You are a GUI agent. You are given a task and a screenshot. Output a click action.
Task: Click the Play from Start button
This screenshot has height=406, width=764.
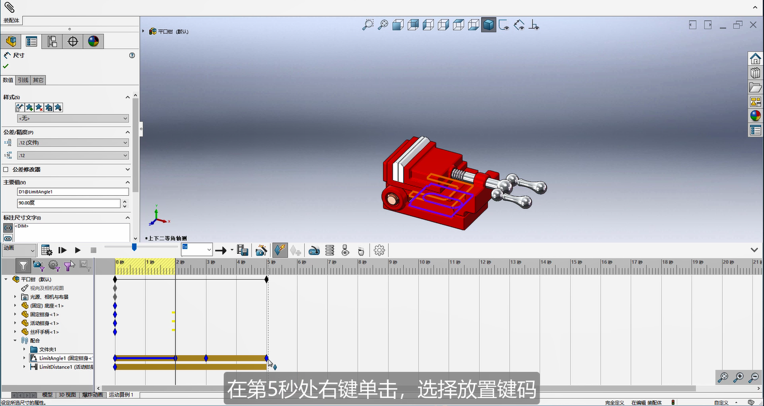(x=63, y=250)
